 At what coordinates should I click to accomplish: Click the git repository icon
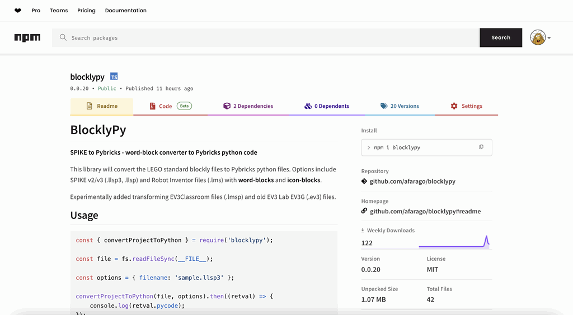364,182
